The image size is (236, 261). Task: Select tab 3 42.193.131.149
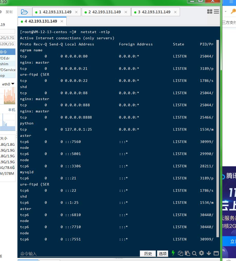point(154,12)
